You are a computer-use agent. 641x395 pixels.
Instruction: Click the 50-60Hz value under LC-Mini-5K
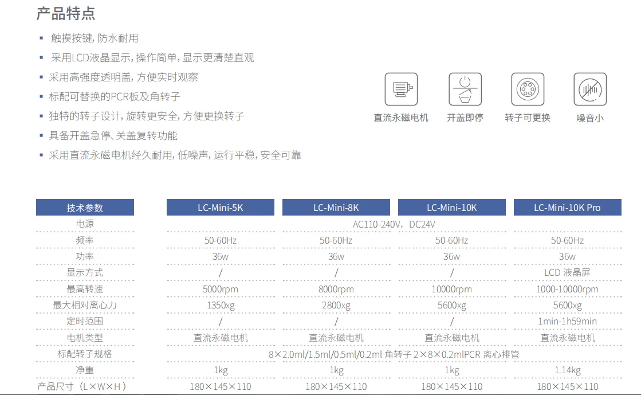click(221, 240)
